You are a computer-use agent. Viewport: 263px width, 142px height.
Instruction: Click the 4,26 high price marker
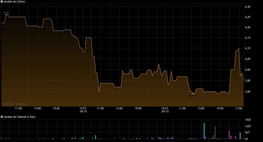coord(6,12)
